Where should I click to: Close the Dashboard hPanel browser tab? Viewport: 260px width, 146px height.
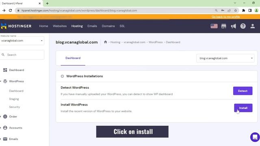click(40, 3)
